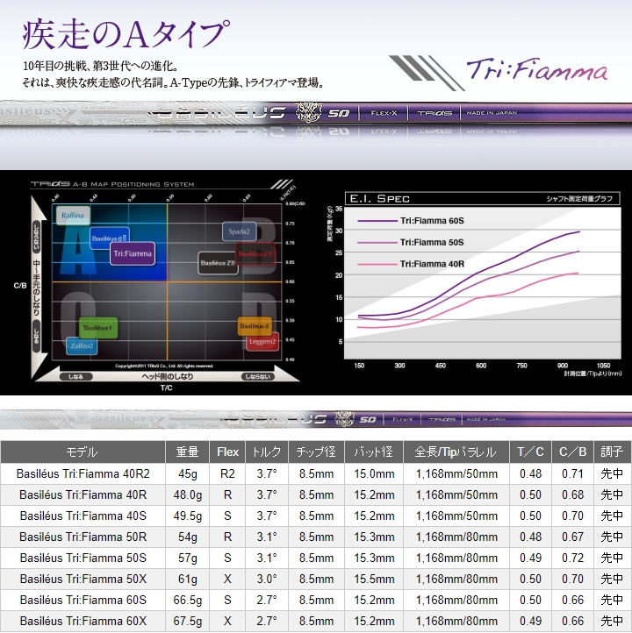The height and width of the screenshot is (633, 632).
Task: Select the 'Basiléus Tri:Fiamma 40R' model cell
Action: 83,495
